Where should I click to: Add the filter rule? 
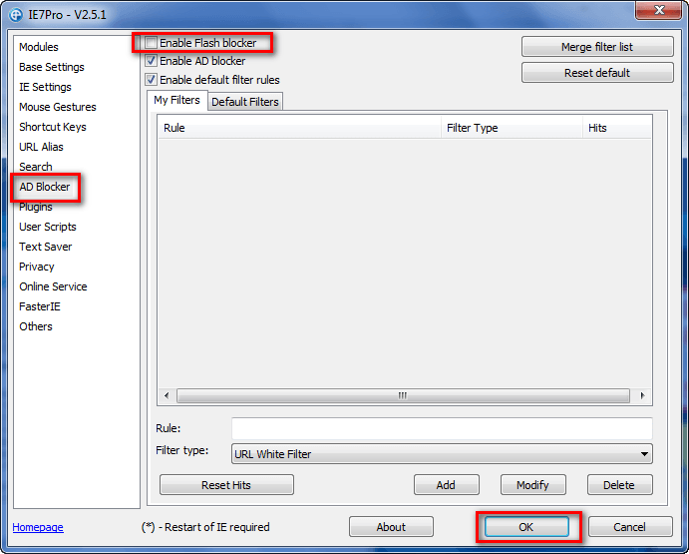point(446,485)
